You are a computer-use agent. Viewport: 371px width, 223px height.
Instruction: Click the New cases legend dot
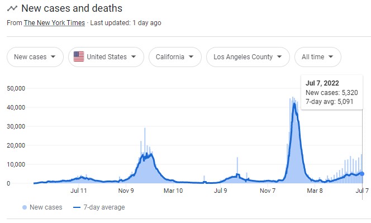point(25,207)
